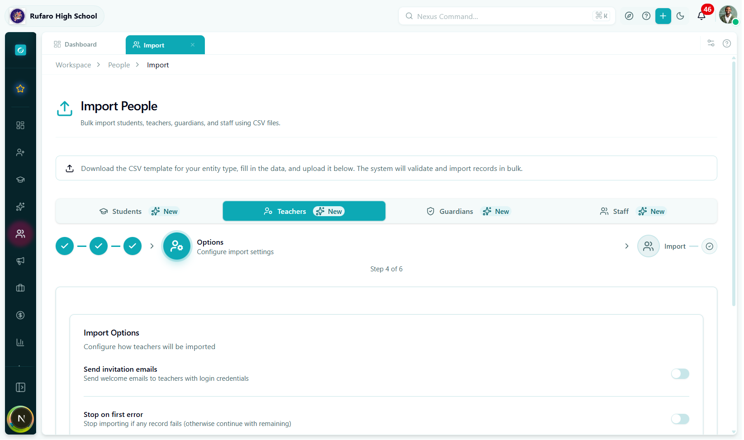Go back to first completed step checkmark
This screenshot has width=744, height=440.
pos(65,246)
